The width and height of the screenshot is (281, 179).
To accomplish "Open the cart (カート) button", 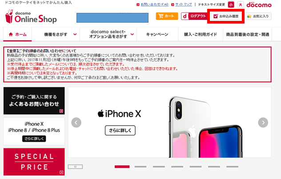I will (167, 16).
